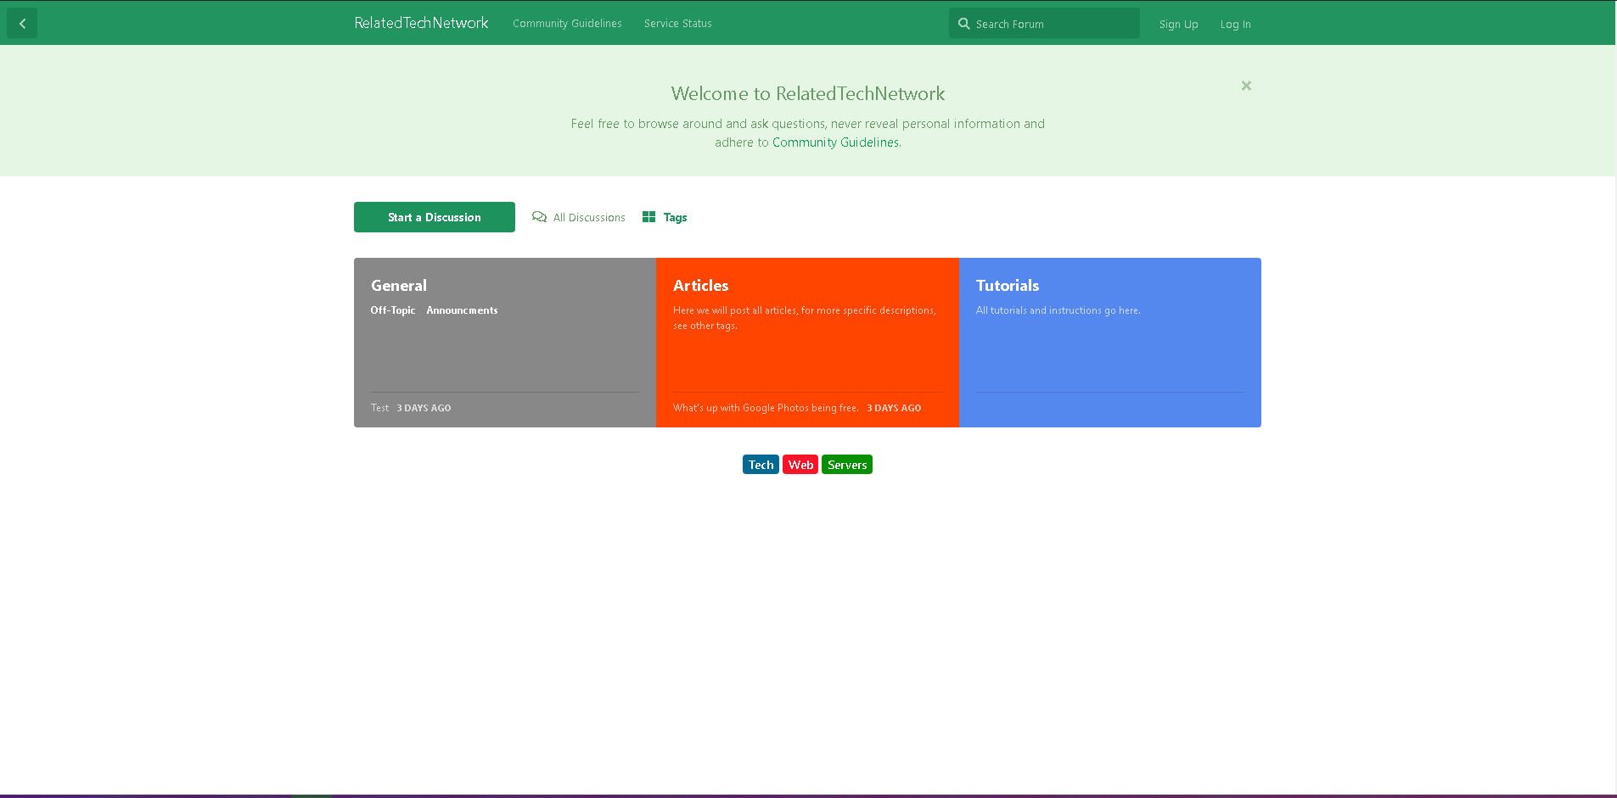This screenshot has height=798, width=1617.
Task: Show All Discussions
Action: point(579,217)
